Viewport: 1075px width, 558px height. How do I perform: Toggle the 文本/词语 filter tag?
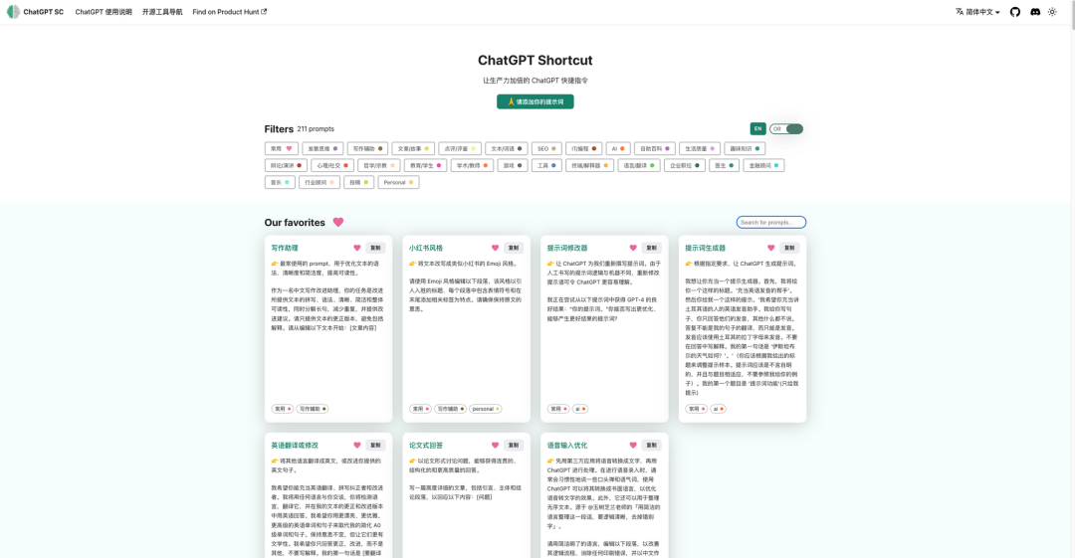[x=506, y=148]
